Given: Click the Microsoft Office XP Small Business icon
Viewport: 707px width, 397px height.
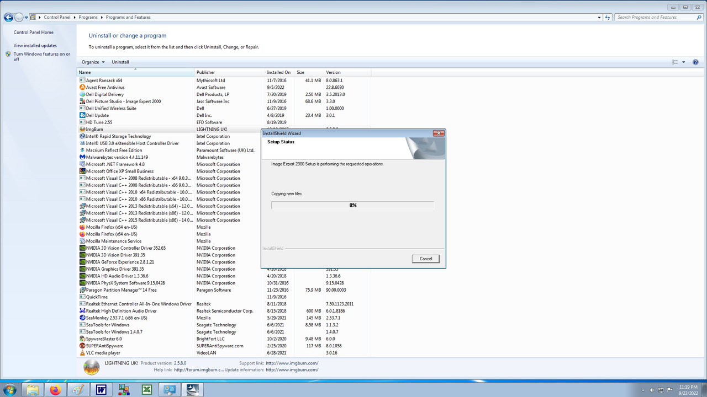Looking at the screenshot, I should coord(82,171).
